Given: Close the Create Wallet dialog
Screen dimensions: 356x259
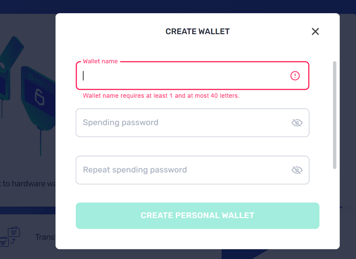Looking at the screenshot, I should pyautogui.click(x=315, y=32).
